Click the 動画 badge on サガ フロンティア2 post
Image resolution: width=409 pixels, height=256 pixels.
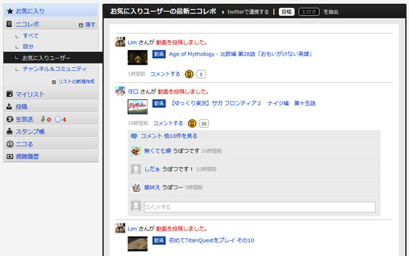tap(159, 103)
